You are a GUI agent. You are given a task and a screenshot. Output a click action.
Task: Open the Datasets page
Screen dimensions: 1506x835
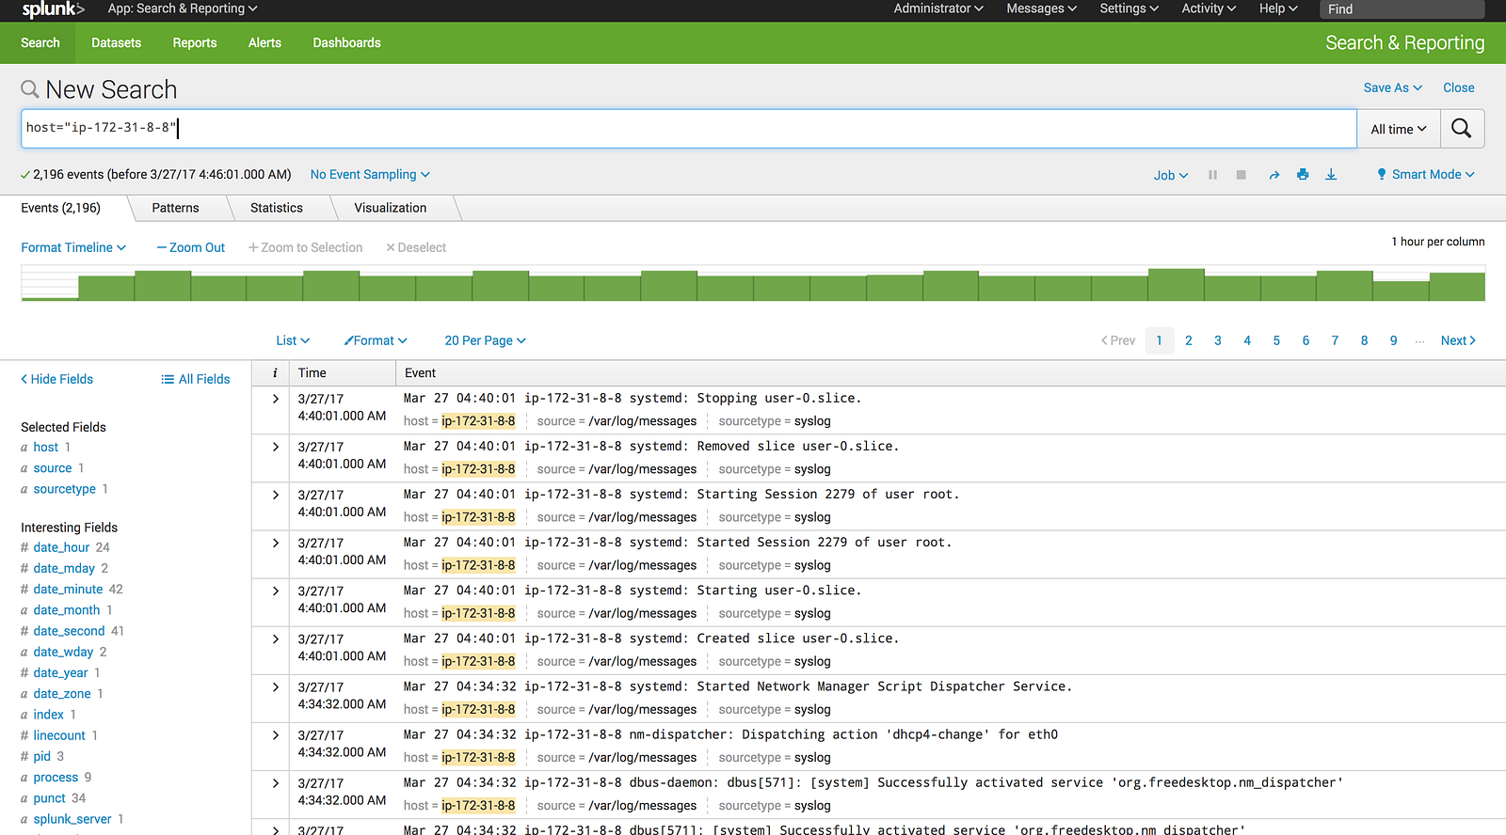point(117,43)
